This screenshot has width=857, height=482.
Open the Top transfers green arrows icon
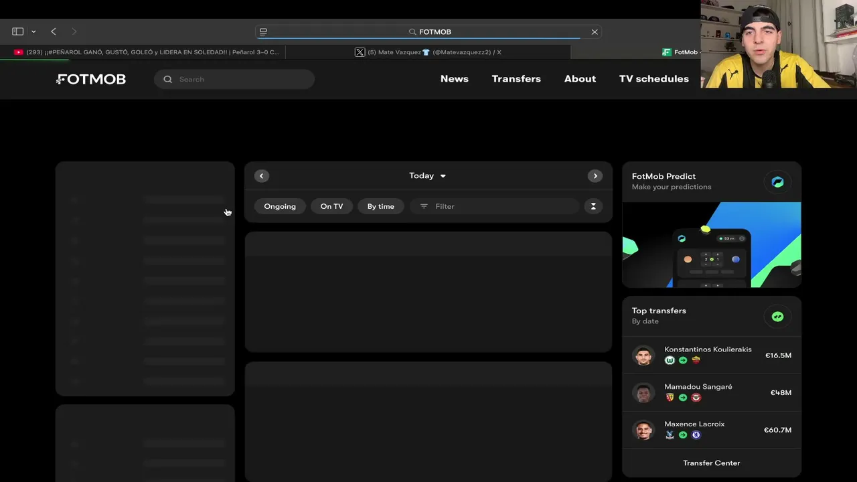click(777, 317)
